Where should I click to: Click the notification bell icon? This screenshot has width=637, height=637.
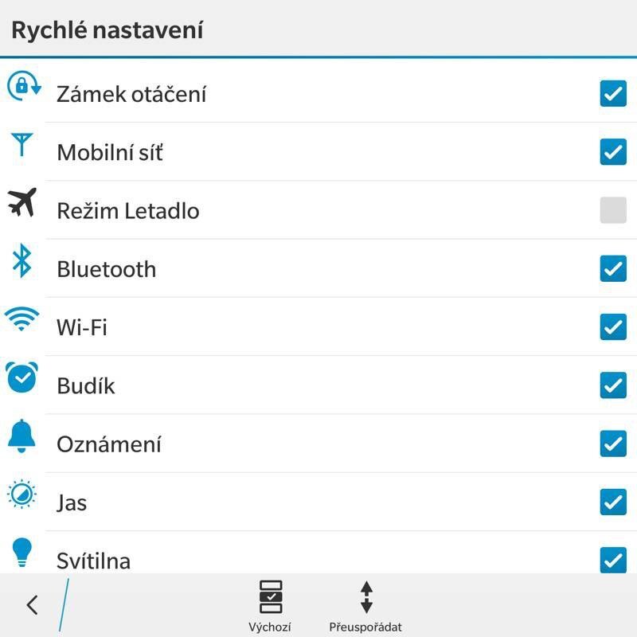[x=22, y=436]
